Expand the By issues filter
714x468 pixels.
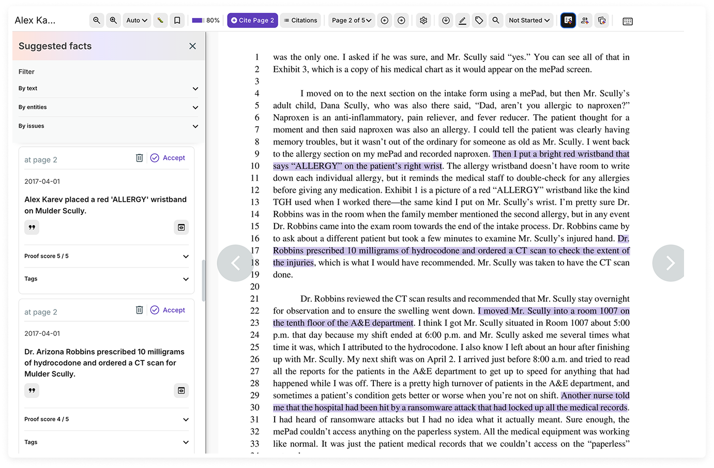tap(108, 126)
